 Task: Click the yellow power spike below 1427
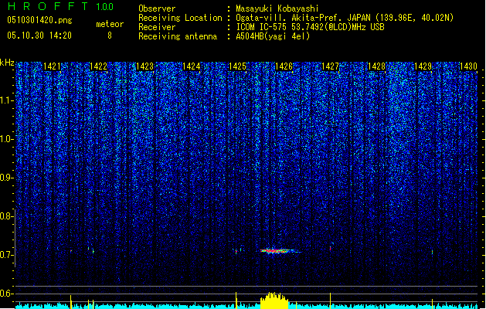[330, 301]
